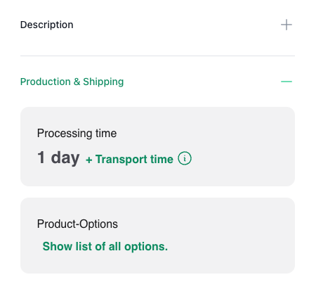
Task: Expand Description using the plus icon
Action: (287, 25)
